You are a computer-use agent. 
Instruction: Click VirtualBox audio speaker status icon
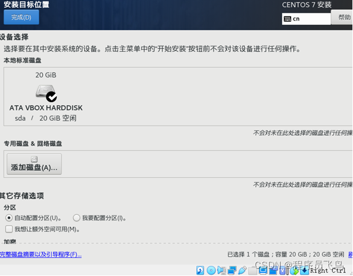221,271
